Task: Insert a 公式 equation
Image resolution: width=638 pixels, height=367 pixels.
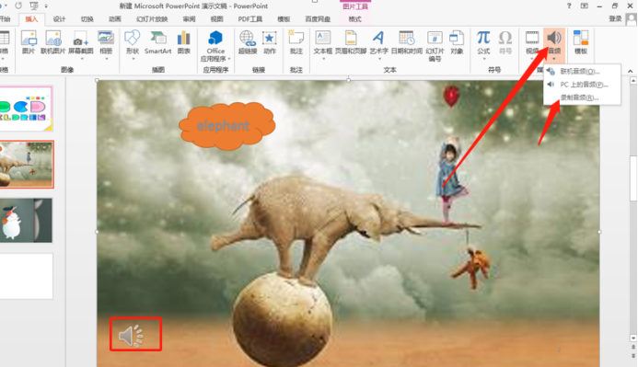Action: [483, 42]
